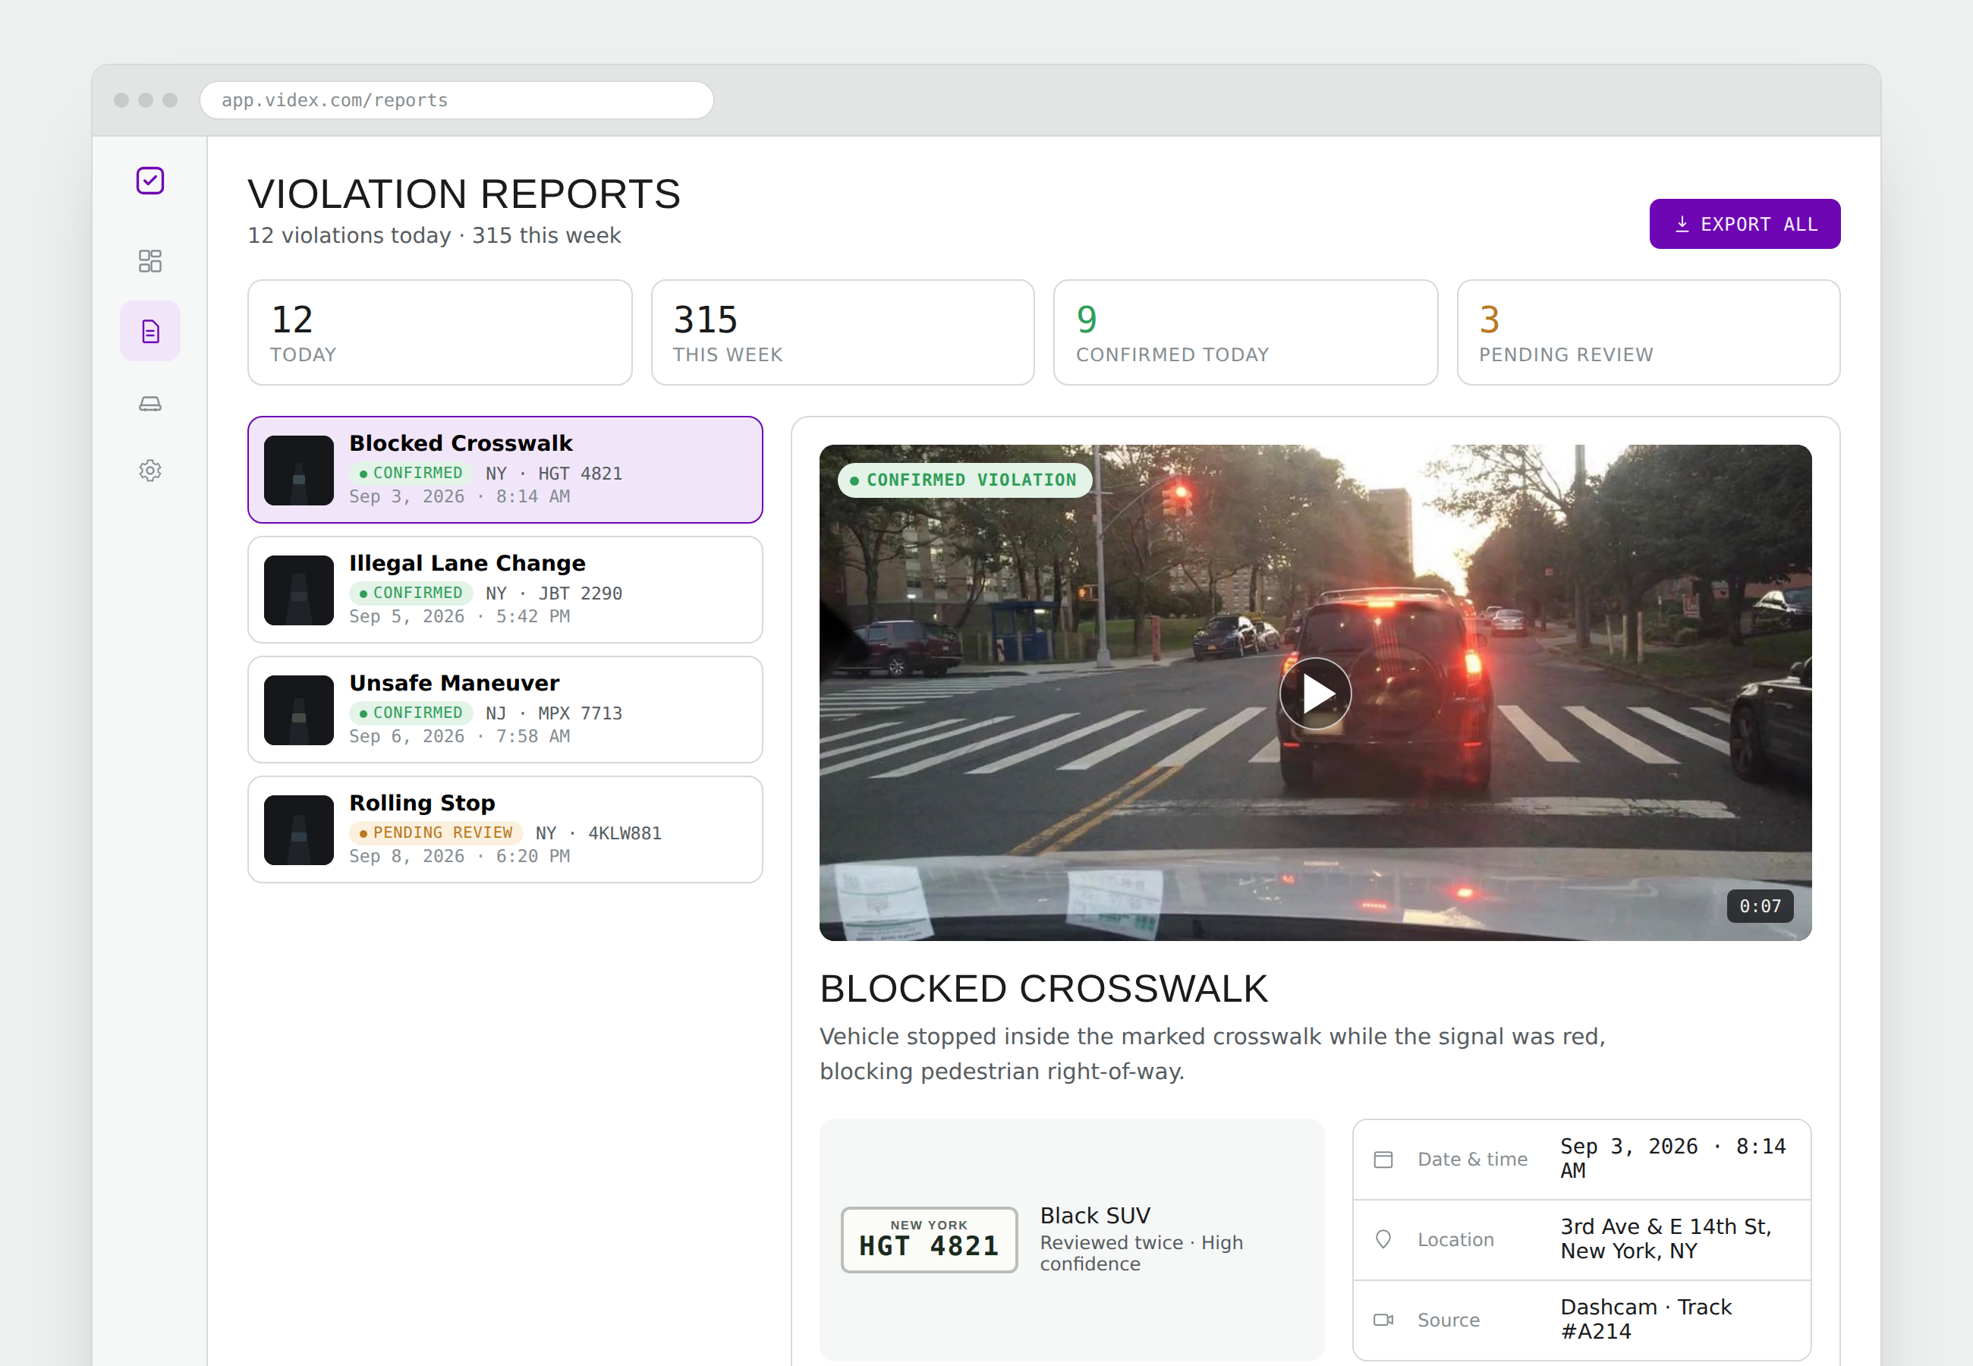Select the Unsafe Maneuver report card
Screen dimensions: 1973x1366
505,710
